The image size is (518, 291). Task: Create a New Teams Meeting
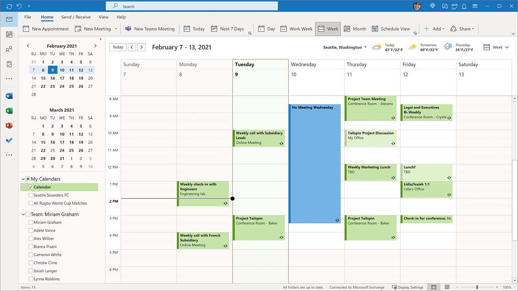click(x=150, y=29)
